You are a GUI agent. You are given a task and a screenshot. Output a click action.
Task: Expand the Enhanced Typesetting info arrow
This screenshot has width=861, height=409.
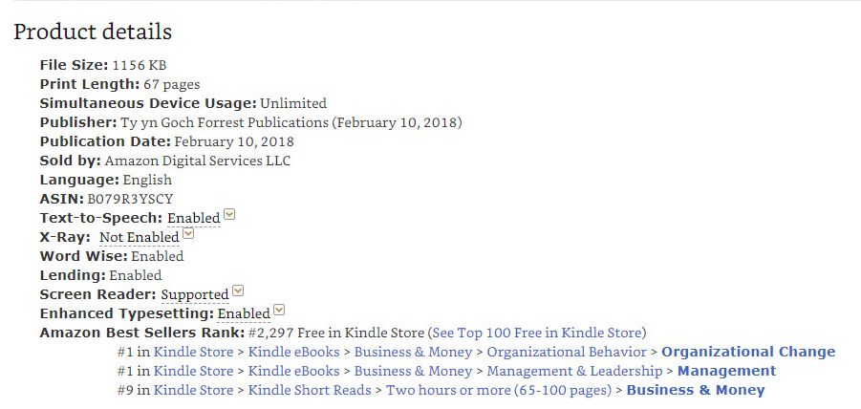279,311
